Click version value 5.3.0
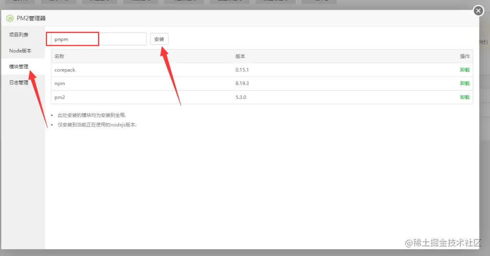This screenshot has width=490, height=256. coord(241,97)
